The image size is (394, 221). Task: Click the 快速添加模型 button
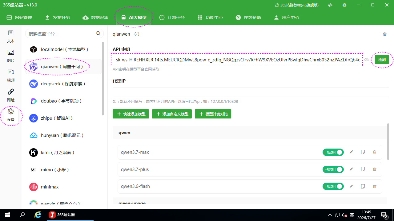[131, 114]
